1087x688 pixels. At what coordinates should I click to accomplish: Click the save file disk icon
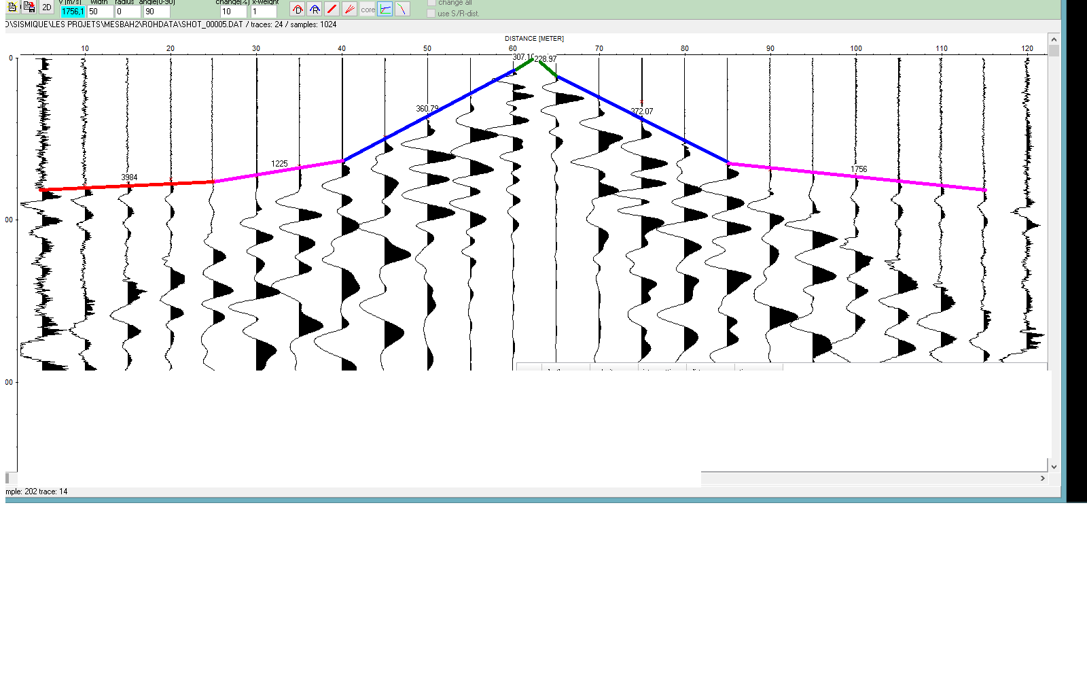click(29, 7)
